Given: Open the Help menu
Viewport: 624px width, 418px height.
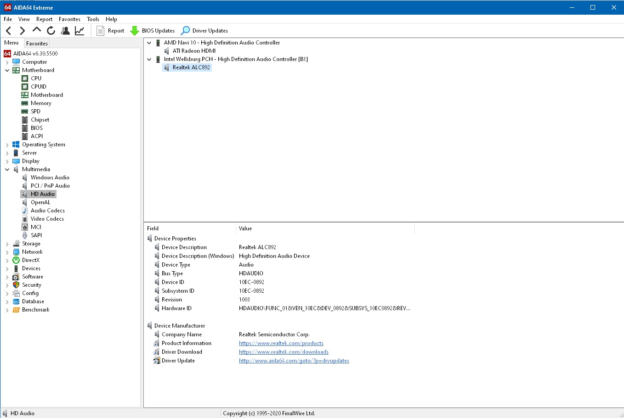Looking at the screenshot, I should click(111, 19).
